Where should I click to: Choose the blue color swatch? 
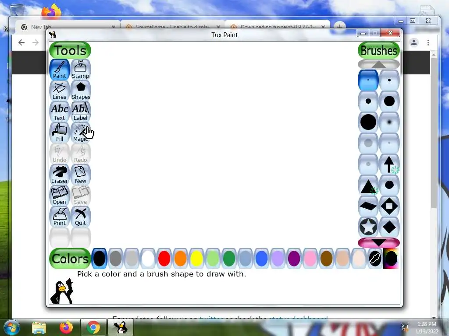pos(261,259)
